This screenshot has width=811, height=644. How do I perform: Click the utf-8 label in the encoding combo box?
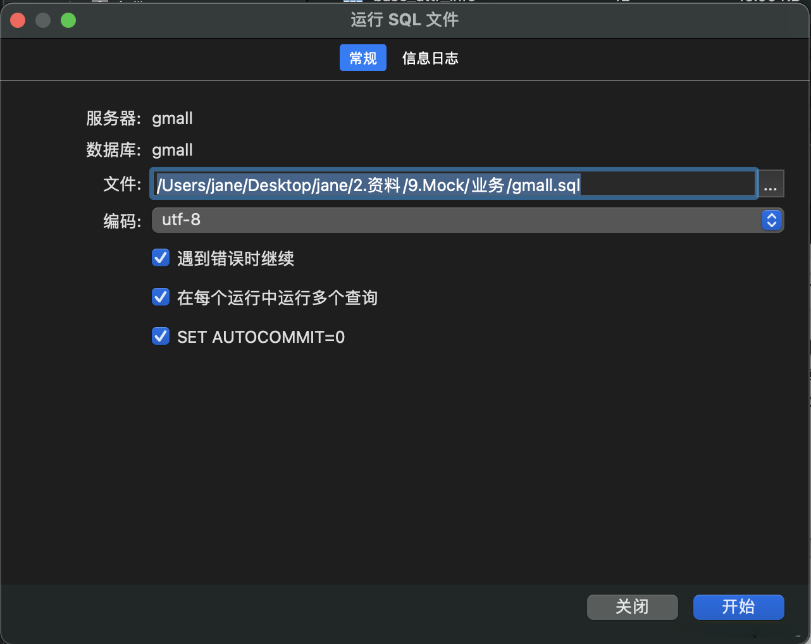point(181,220)
